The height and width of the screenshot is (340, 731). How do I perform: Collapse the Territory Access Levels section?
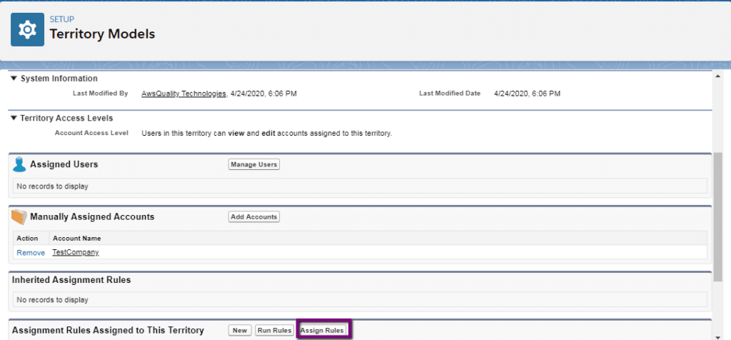(14, 118)
